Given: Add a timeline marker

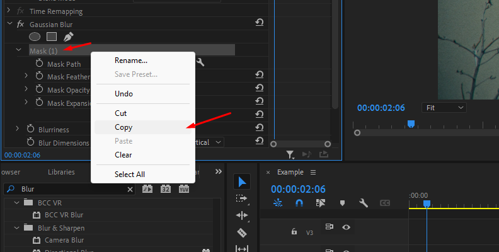Looking at the screenshot, I should coord(342,203).
